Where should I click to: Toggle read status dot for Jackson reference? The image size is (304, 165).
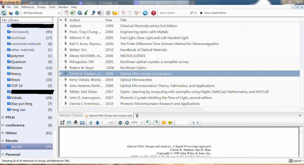click(61, 25)
